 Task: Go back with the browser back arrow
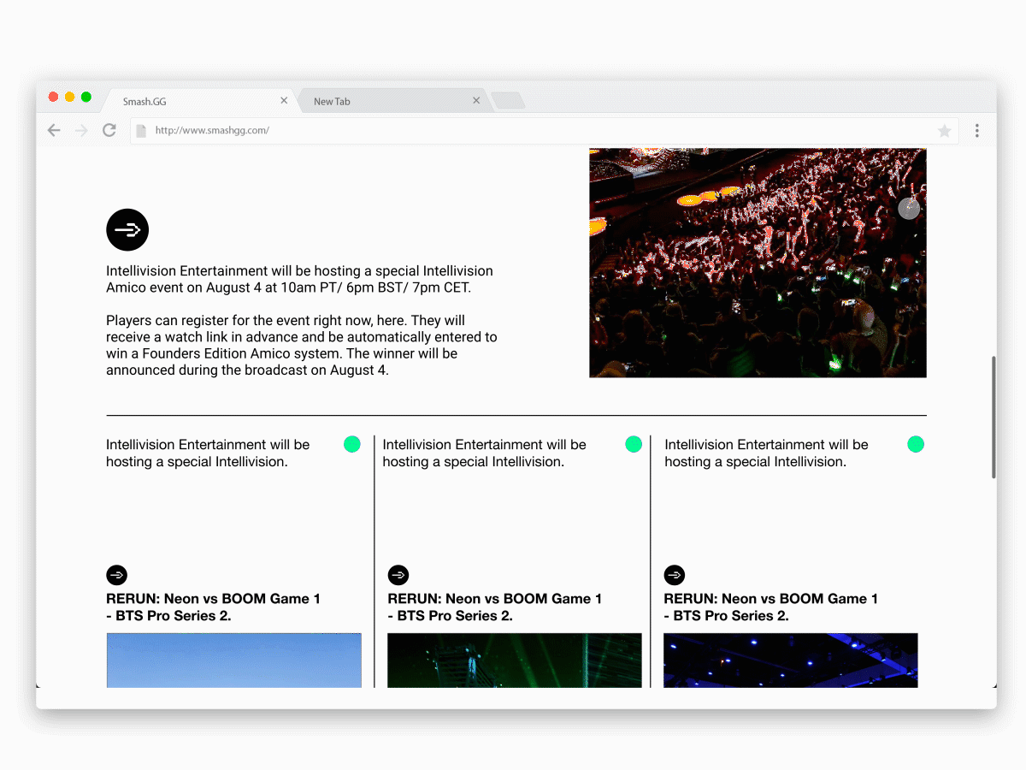click(54, 131)
